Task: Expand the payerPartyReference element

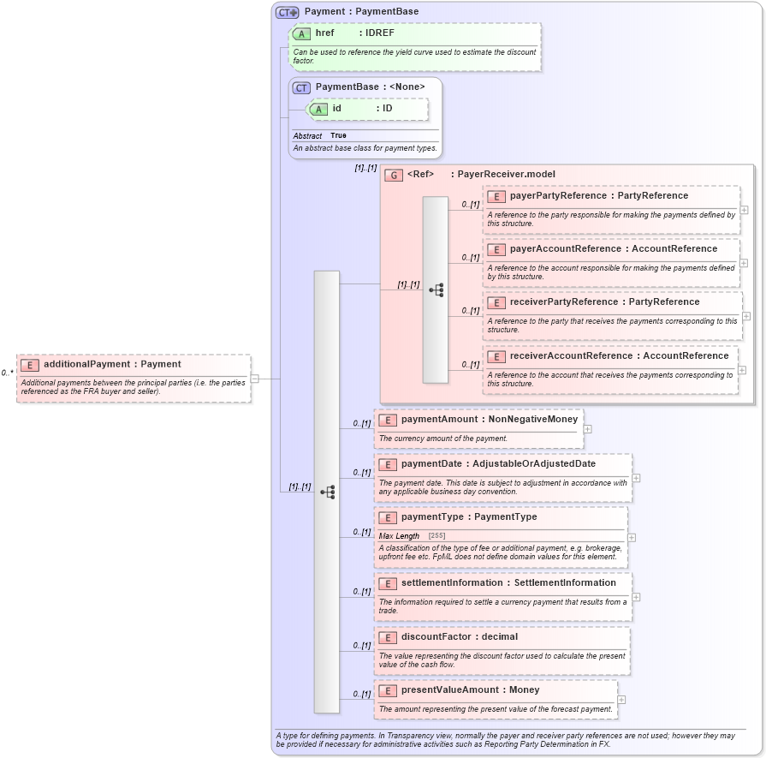Action: (x=744, y=210)
